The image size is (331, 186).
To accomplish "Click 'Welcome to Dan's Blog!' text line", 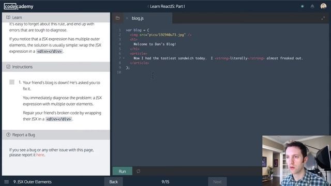I will 155,44.
